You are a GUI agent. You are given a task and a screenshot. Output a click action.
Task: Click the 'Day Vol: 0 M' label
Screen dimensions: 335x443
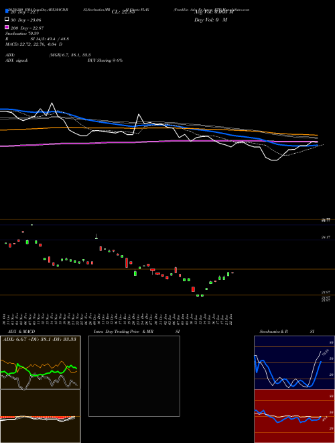[210, 19]
